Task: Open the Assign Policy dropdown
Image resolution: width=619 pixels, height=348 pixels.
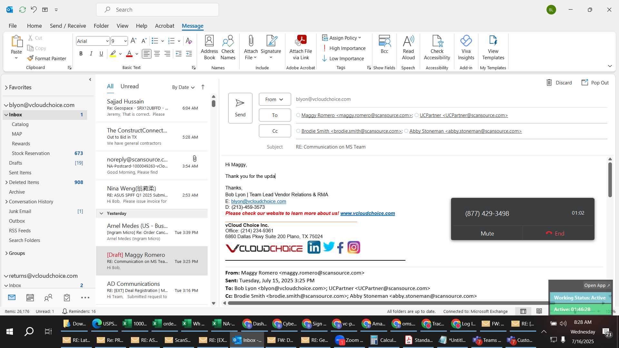Action: (342, 38)
